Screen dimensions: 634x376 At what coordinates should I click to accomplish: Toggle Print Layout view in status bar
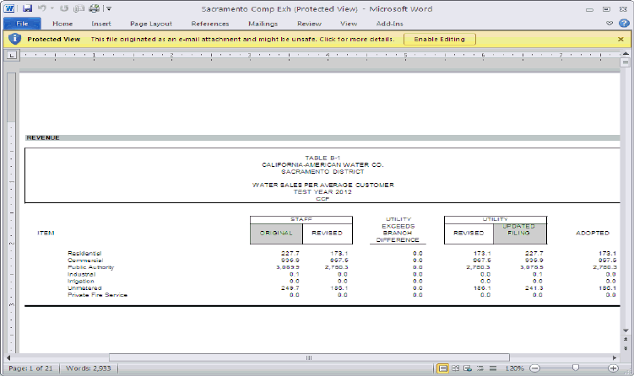click(x=443, y=369)
